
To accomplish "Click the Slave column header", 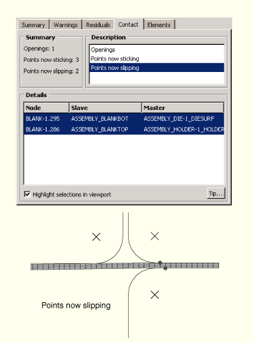I will point(105,108).
